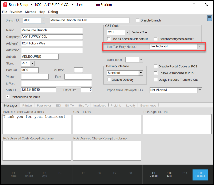The width and height of the screenshot is (214, 185).
Task: Tick the Disable Delivery checkbox
Action: pyautogui.click(x=109, y=80)
